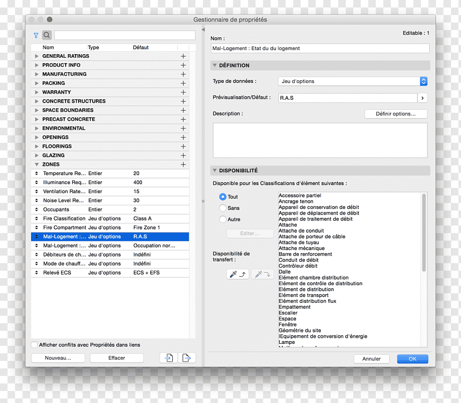Select Fenêtre in classifications list
The width and height of the screenshot is (461, 403).
coord(288,324)
